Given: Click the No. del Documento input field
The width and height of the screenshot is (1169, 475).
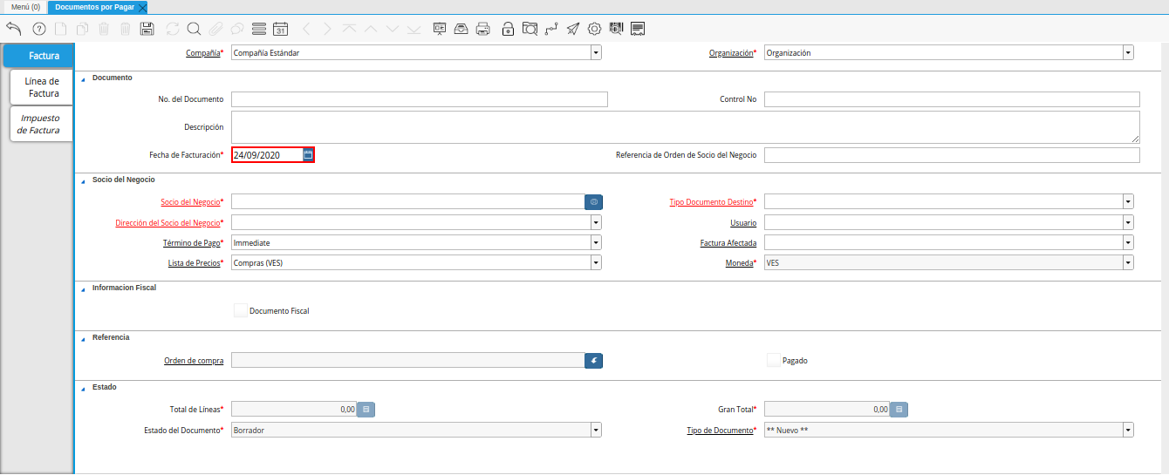Looking at the screenshot, I should click(x=419, y=99).
